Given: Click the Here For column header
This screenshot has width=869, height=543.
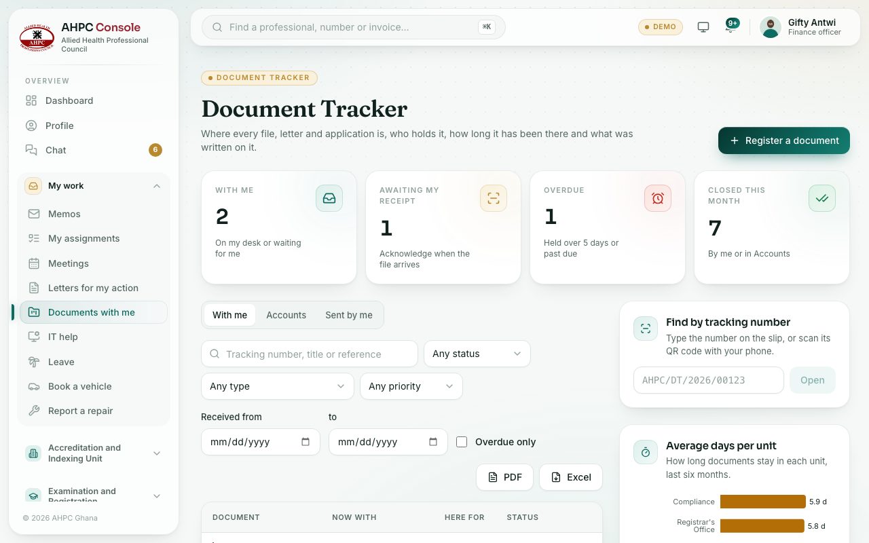Looking at the screenshot, I should (464, 517).
